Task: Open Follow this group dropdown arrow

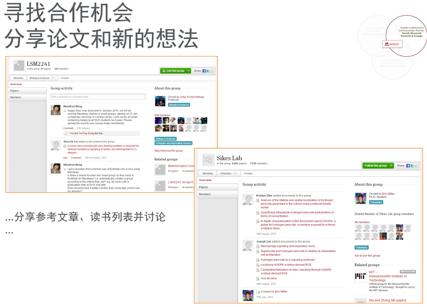Action: point(391,166)
